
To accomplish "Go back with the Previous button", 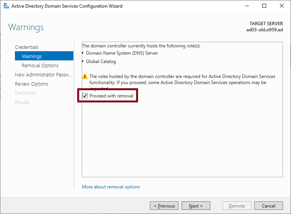I will (164, 206).
